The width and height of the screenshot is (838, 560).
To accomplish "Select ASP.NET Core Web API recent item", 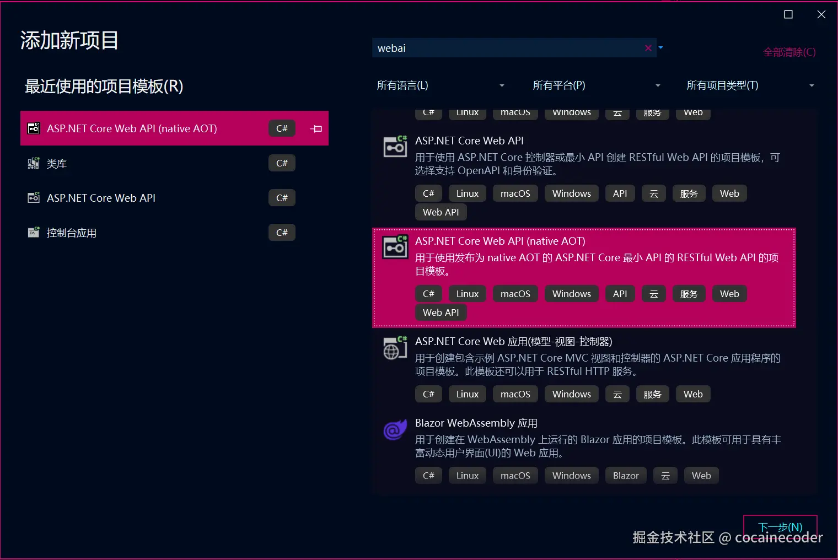I will coord(174,198).
